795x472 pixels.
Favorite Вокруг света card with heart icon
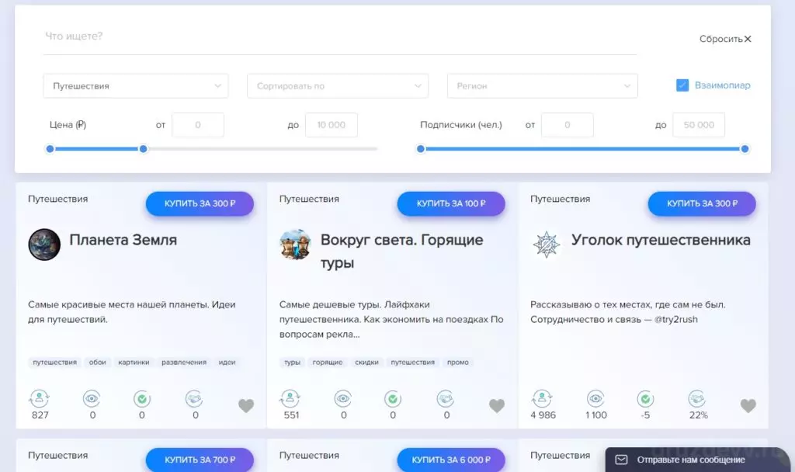(497, 405)
